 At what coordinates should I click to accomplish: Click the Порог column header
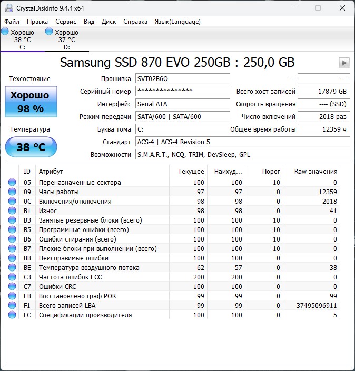coord(264,172)
